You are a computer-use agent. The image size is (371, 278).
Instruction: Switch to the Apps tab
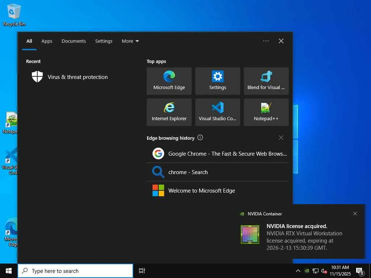47,41
